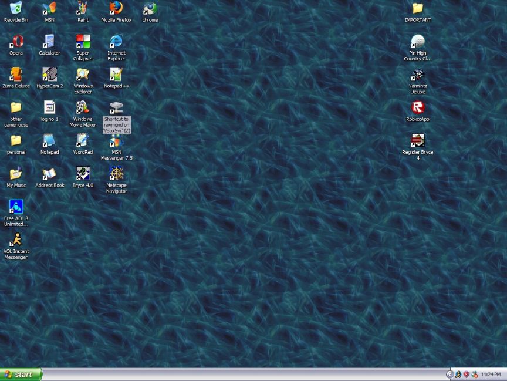Select the WordPad shortcut icon
Viewport: 507px width, 381px height.
tap(83, 141)
